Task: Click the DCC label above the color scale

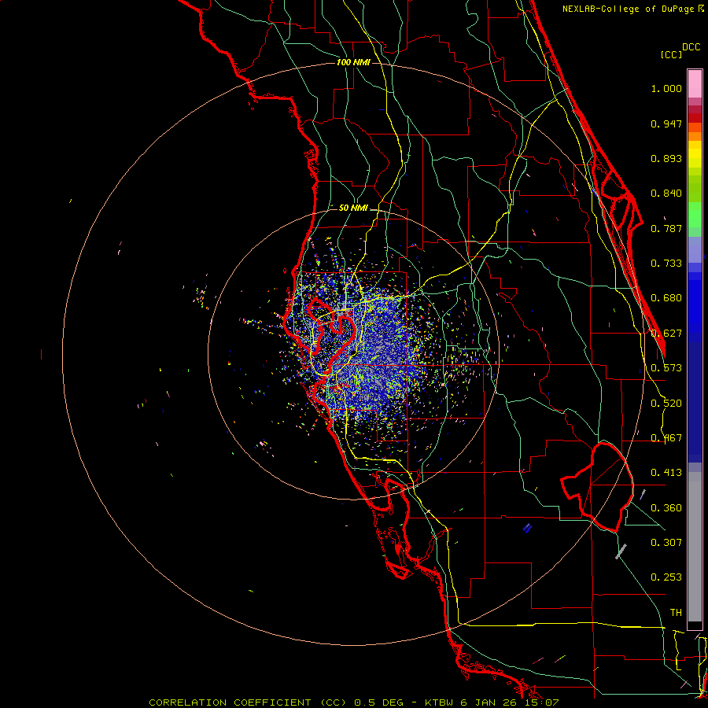Action: point(691,47)
